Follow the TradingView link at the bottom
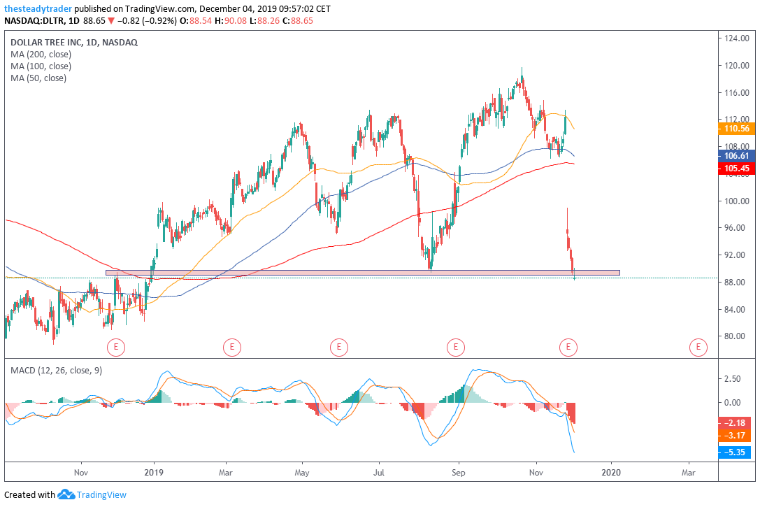The height and width of the screenshot is (507, 760). pos(101,494)
